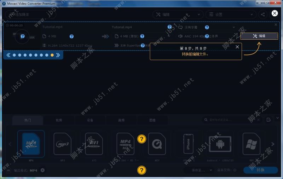This screenshot has width=283, height=179.
Task: Dismiss the step 8 tooltip box
Action: (x=237, y=47)
